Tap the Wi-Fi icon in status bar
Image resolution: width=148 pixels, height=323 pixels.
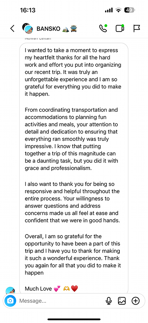118,10
